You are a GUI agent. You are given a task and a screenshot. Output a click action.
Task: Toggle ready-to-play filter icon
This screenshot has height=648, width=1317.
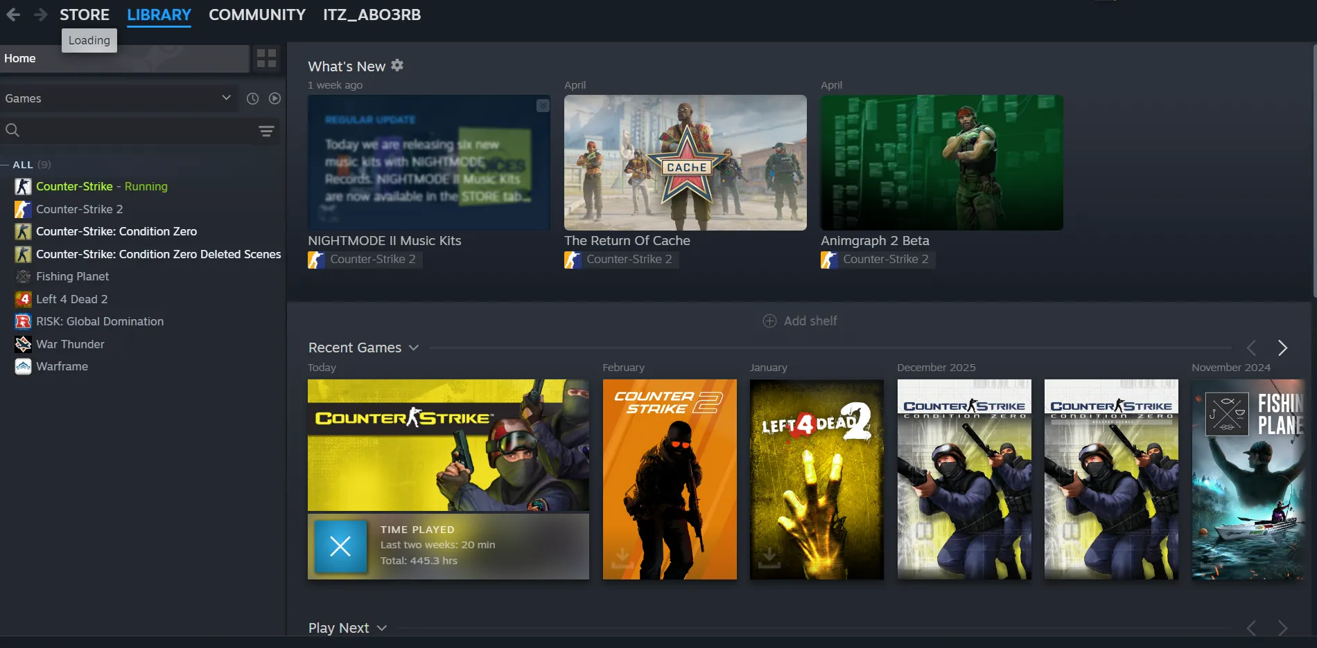point(274,98)
